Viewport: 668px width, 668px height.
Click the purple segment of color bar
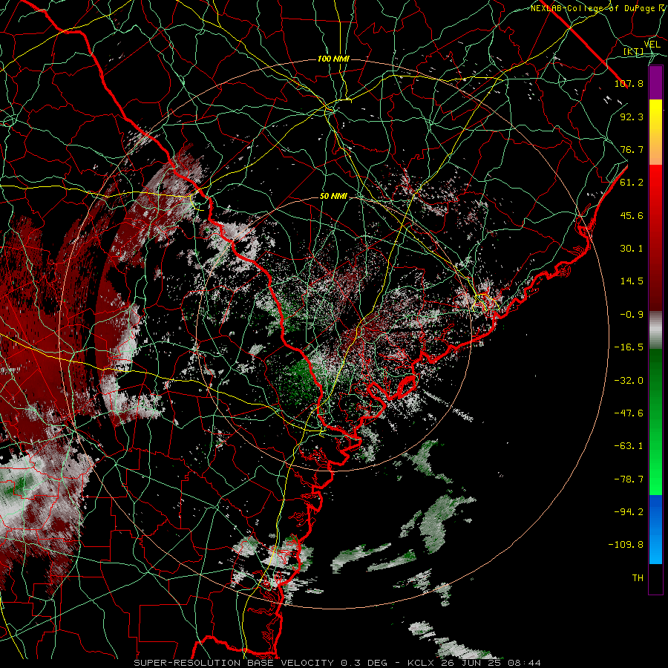655,82
